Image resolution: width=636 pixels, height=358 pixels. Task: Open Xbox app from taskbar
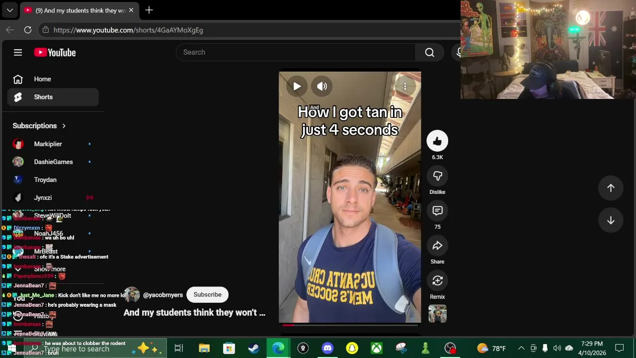[x=377, y=348]
